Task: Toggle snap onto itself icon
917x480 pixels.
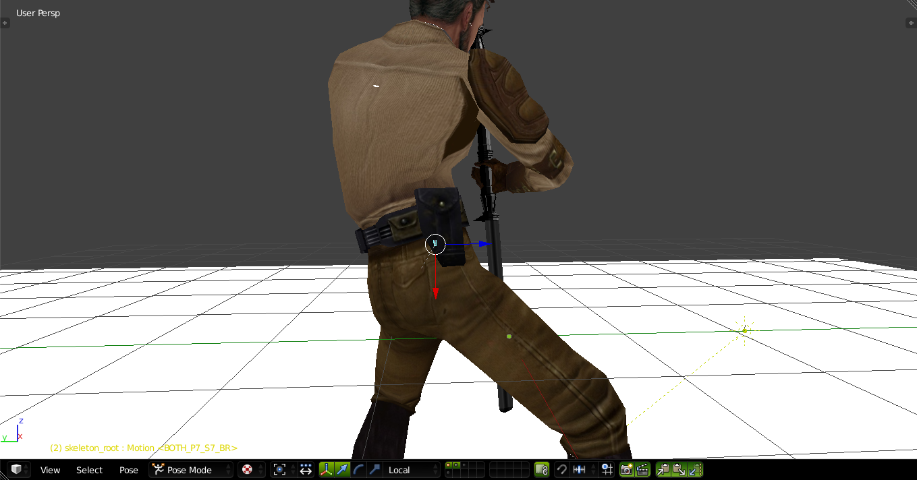Action: point(606,470)
